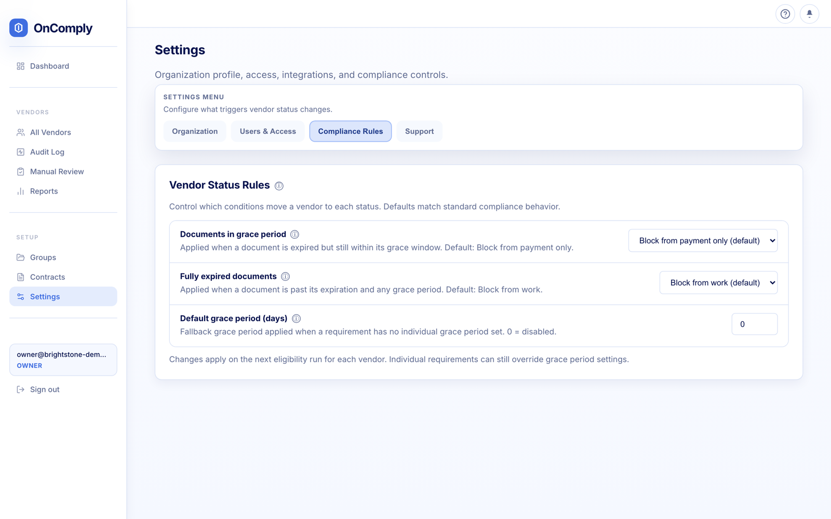Click the Manual Review clipboard icon
Image resolution: width=831 pixels, height=519 pixels.
coord(21,172)
